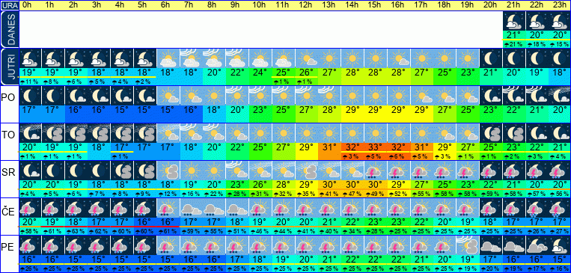Image resolution: width=571 pixels, height=273 pixels.
Task: Click ČE 15h temperature 23°
Action: (x=376, y=222)
